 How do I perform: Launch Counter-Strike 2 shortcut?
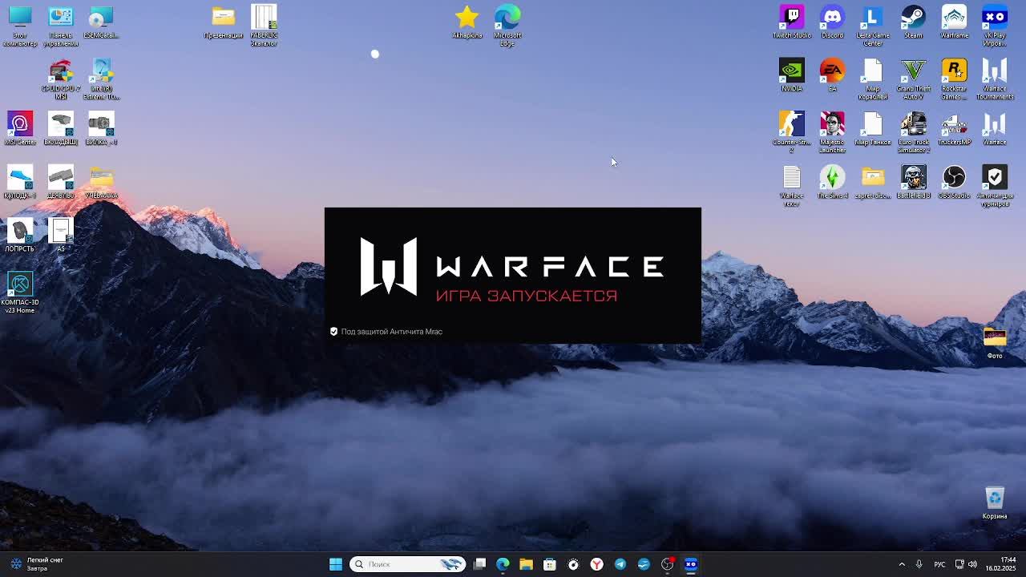coord(792,132)
